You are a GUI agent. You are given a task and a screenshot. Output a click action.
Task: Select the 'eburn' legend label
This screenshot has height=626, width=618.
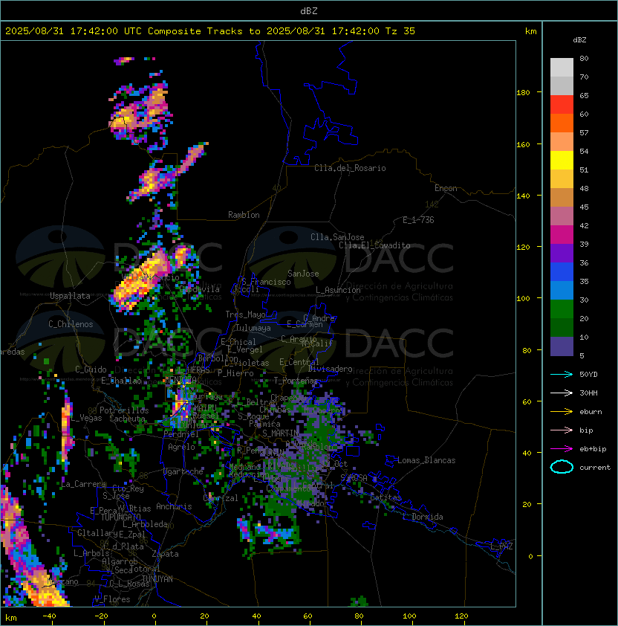tap(591, 412)
